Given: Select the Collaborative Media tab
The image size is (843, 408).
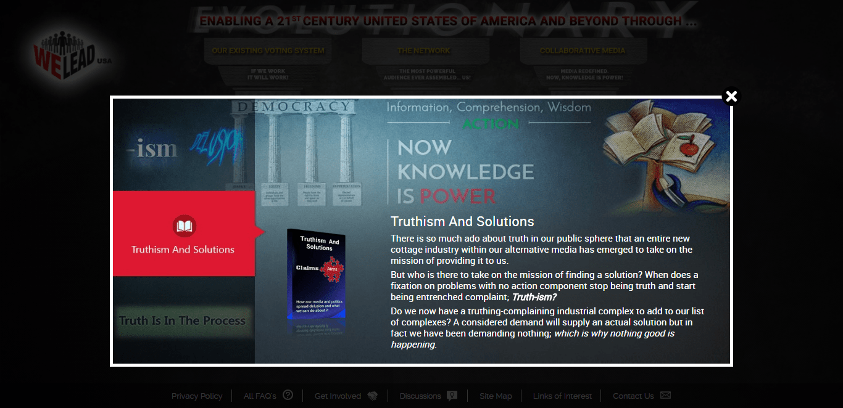Looking at the screenshot, I should click(582, 51).
